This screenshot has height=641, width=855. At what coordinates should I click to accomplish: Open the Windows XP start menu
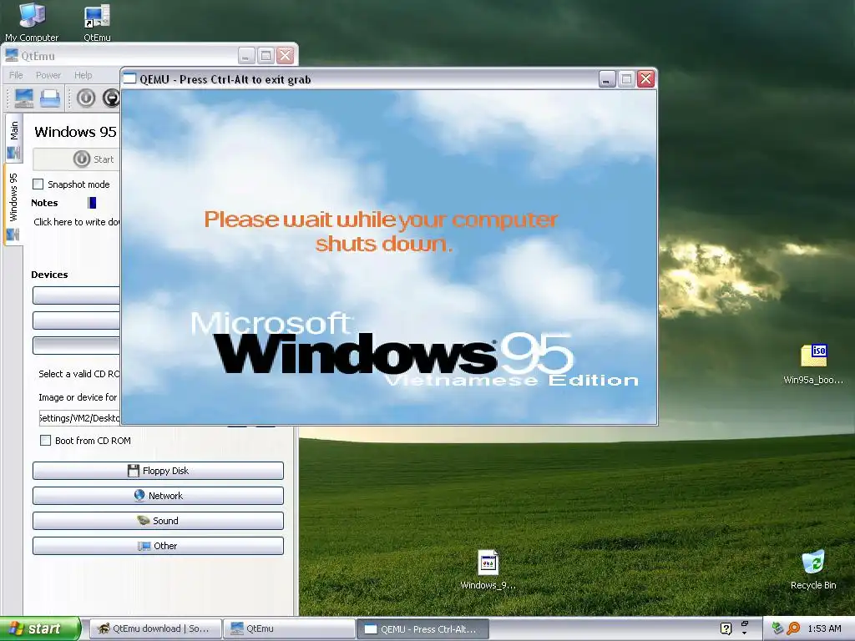39,628
